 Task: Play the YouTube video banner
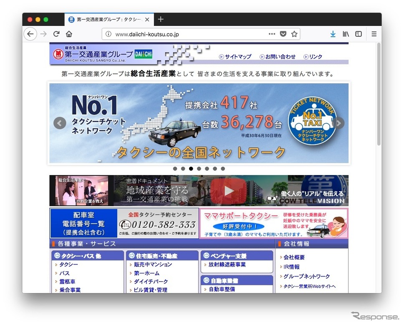click(x=228, y=191)
